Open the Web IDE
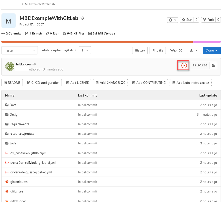Image resolution: width=222 pixels, height=204 pixels. tap(176, 50)
